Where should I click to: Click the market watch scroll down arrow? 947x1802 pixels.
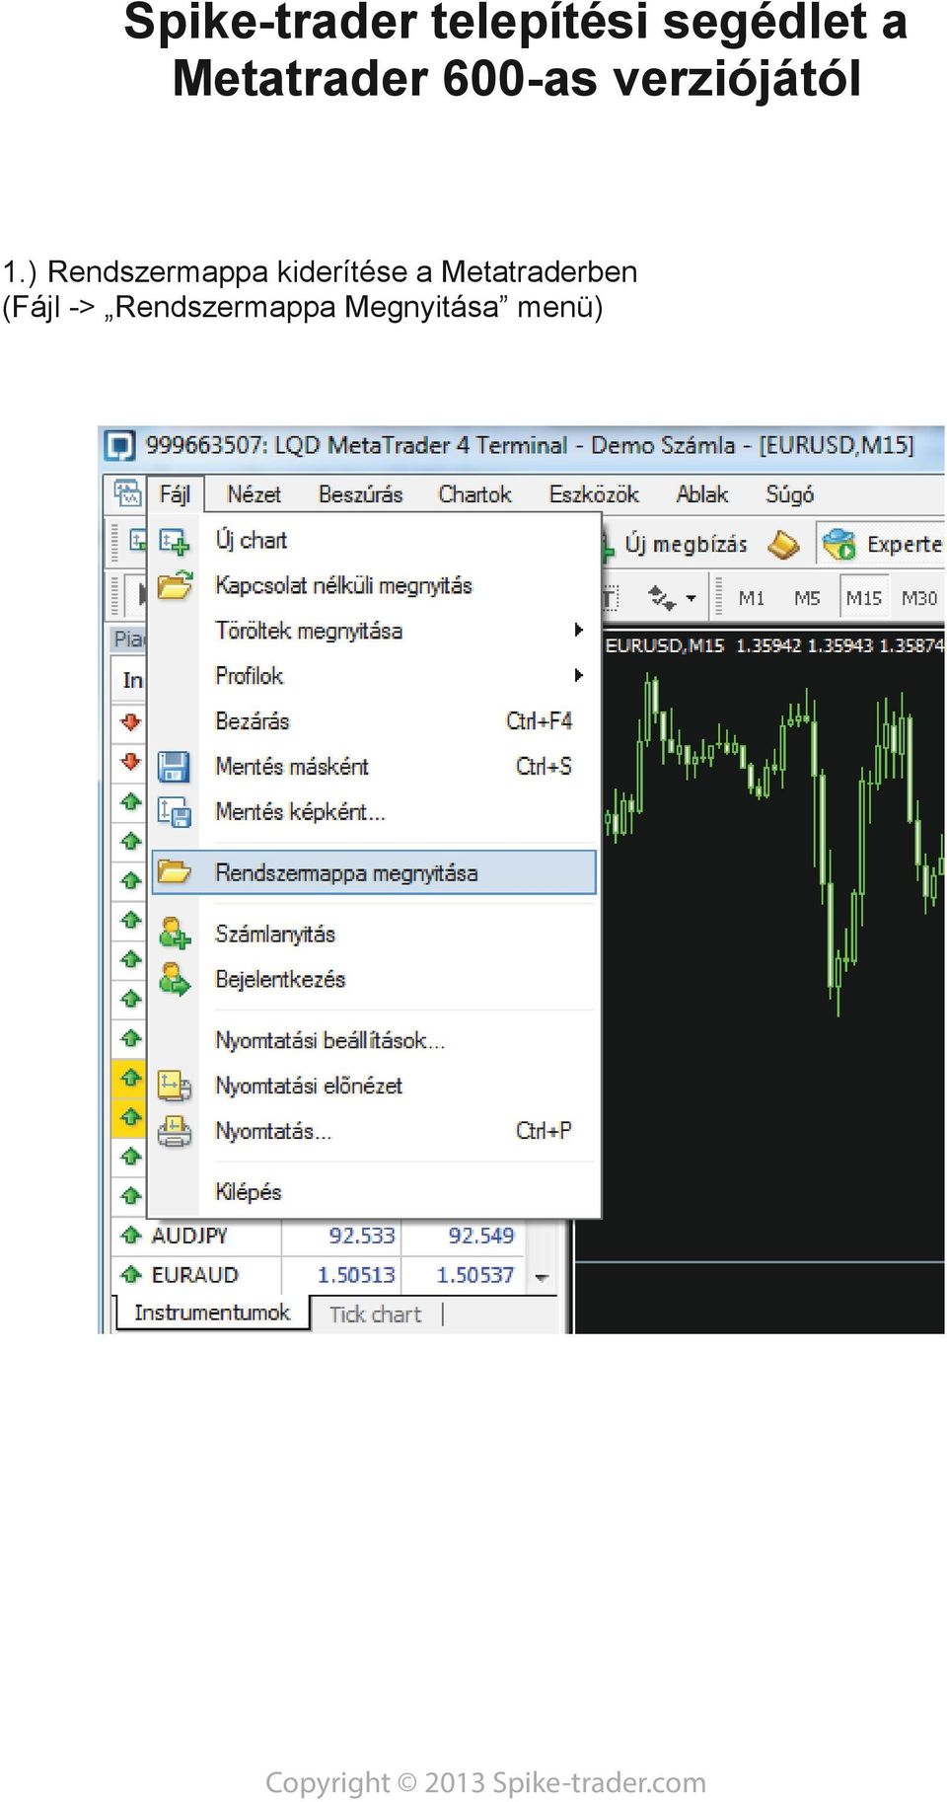tap(542, 1277)
